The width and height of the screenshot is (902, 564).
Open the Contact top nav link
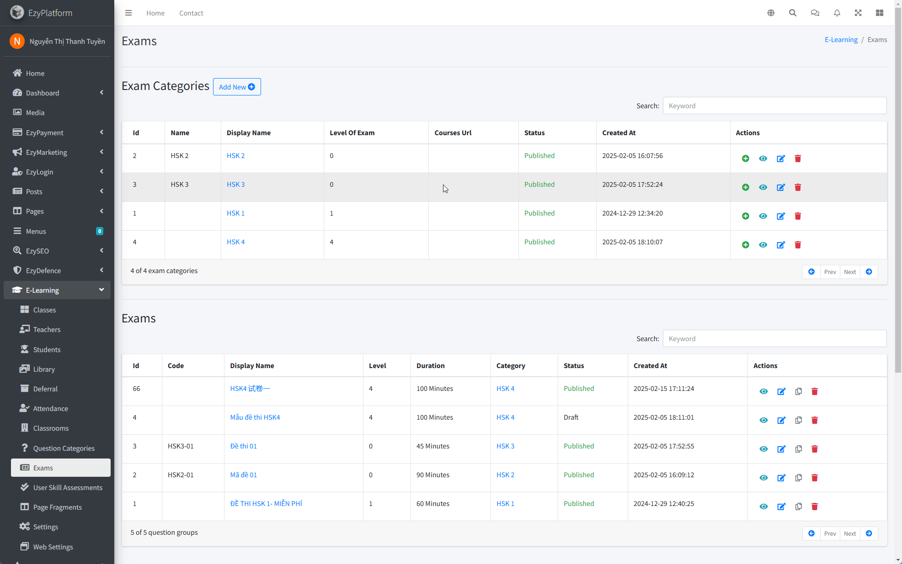tap(191, 13)
